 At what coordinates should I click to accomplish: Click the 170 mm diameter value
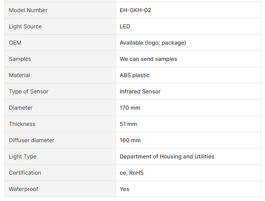[x=130, y=108]
